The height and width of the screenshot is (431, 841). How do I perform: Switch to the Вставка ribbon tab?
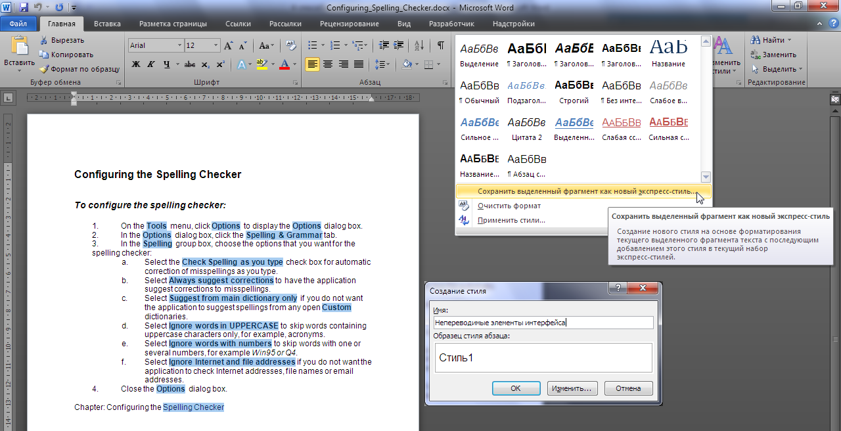pyautogui.click(x=107, y=24)
